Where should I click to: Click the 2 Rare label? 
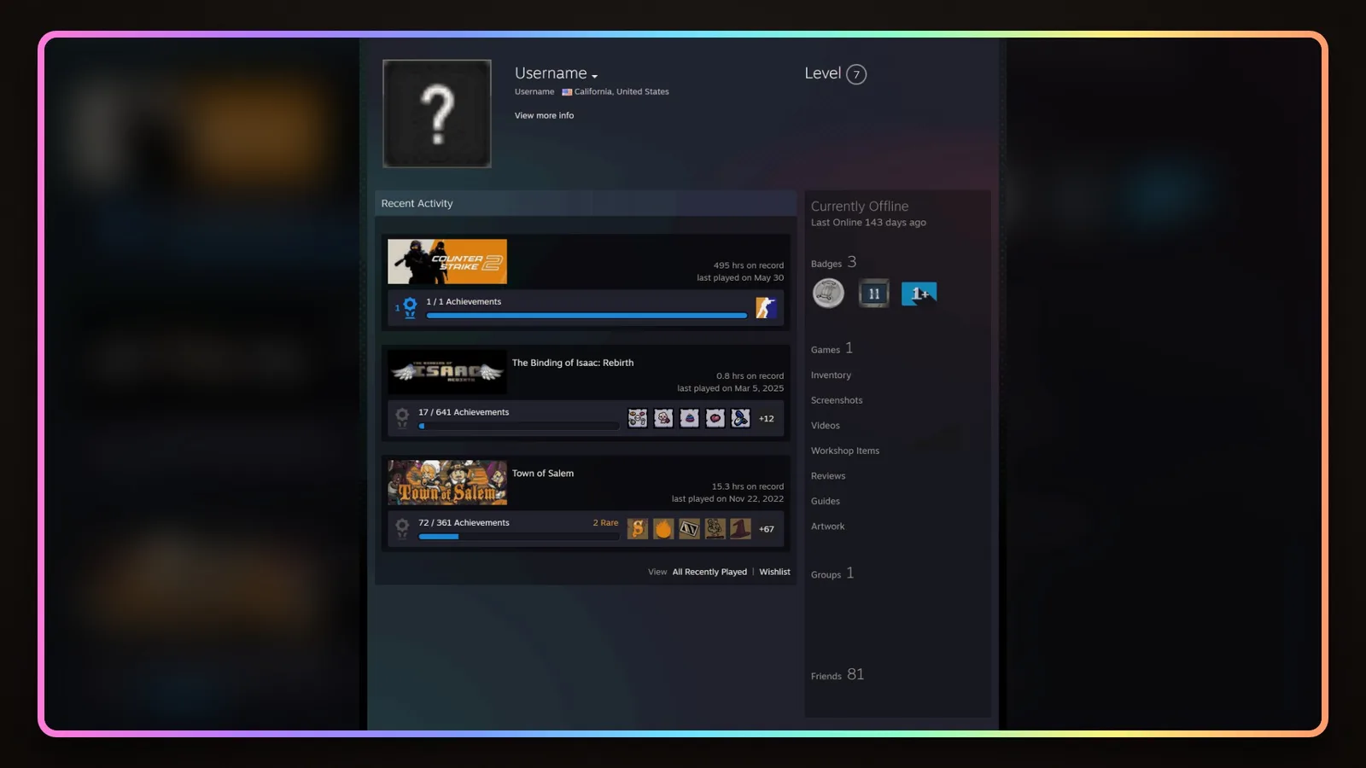(605, 523)
